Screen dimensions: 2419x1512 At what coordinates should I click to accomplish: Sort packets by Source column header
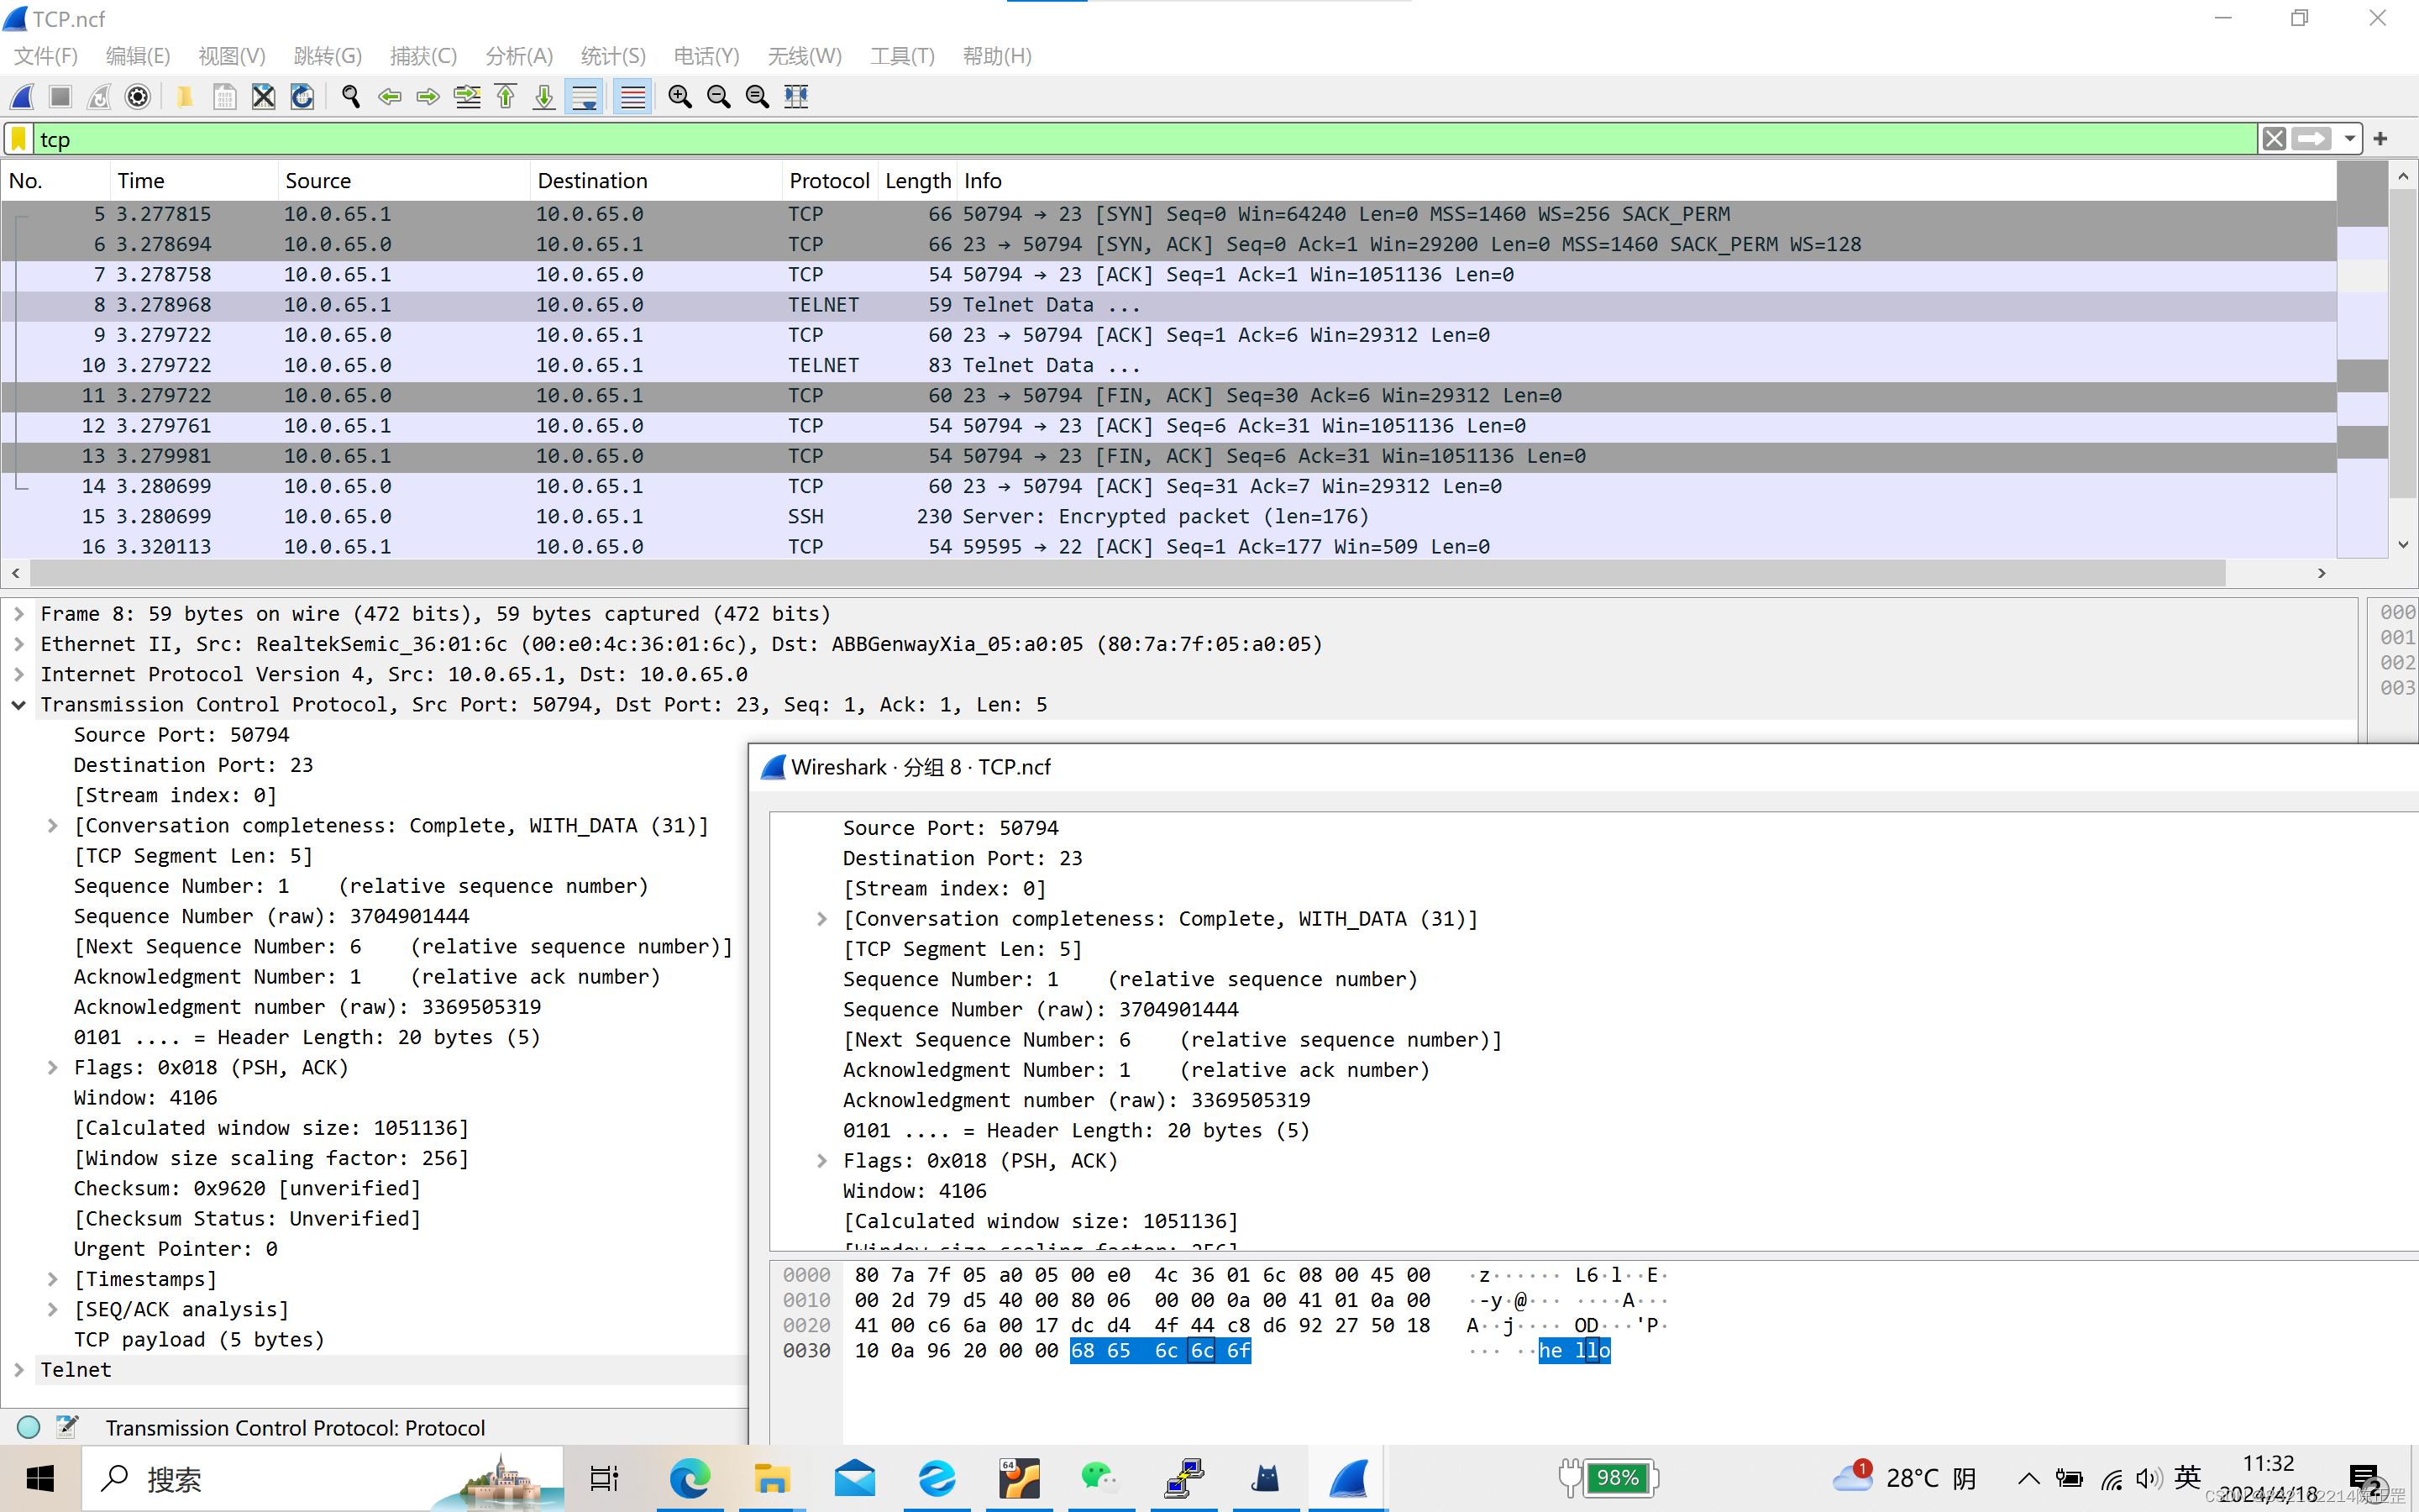(403, 181)
